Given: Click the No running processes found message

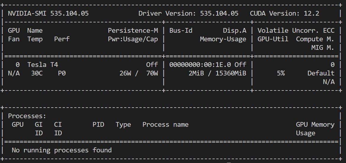Looking at the screenshot, I should (x=61, y=150).
